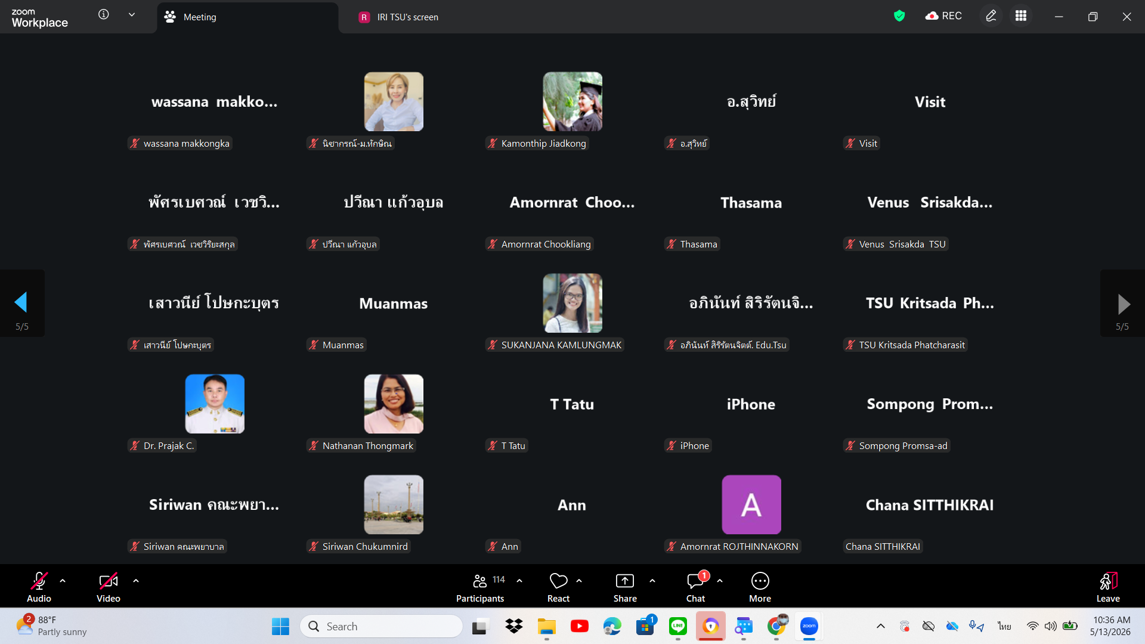The height and width of the screenshot is (644, 1145).
Task: Expand video options chevron
Action: point(136,581)
